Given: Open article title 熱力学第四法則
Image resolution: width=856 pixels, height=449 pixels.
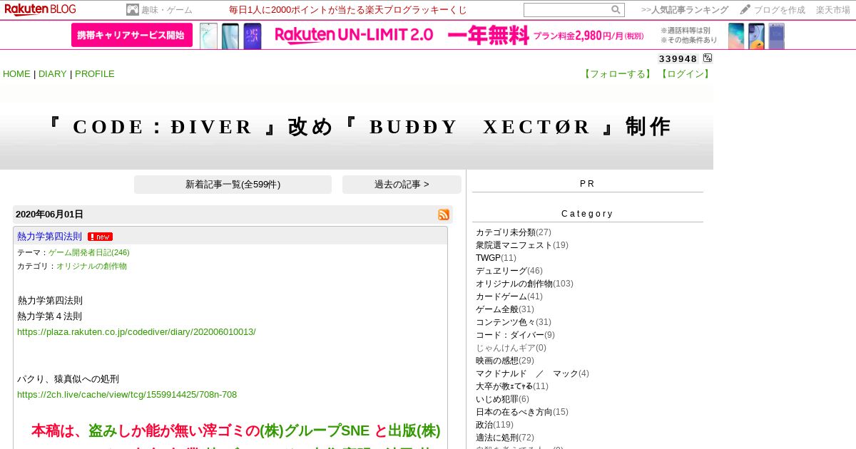Looking at the screenshot, I should coord(49,237).
